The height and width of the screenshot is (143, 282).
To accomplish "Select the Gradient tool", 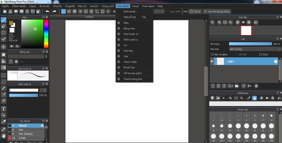I will 4,68.
